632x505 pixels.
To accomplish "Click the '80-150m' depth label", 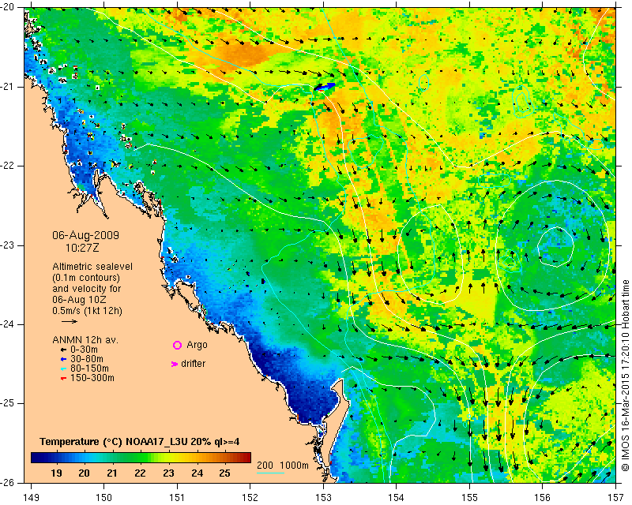I will click(89, 368).
